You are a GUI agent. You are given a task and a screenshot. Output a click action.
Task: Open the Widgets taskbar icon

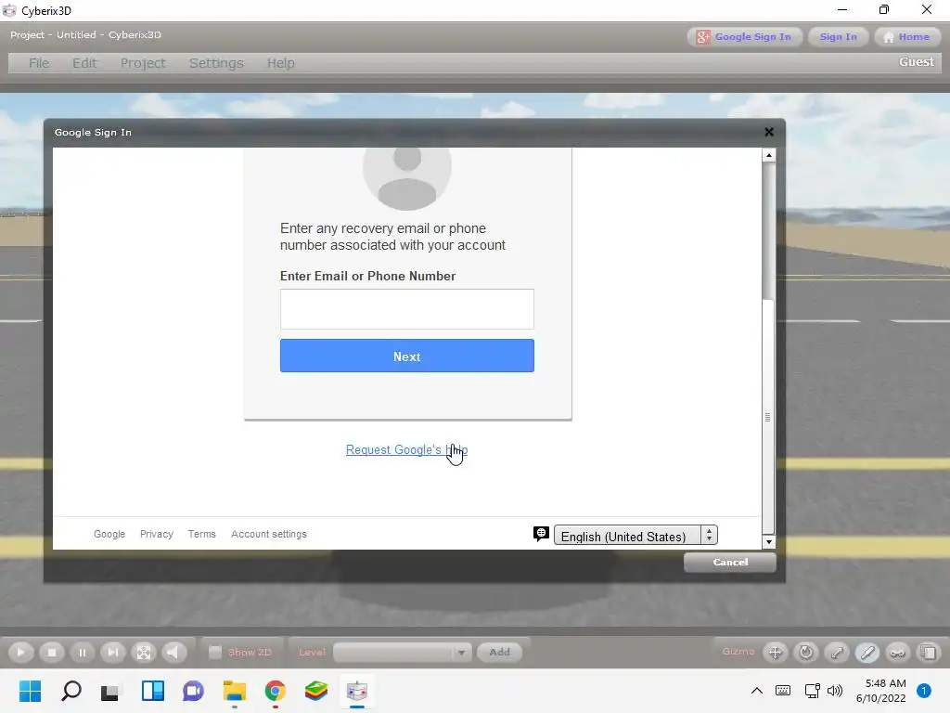tap(153, 691)
